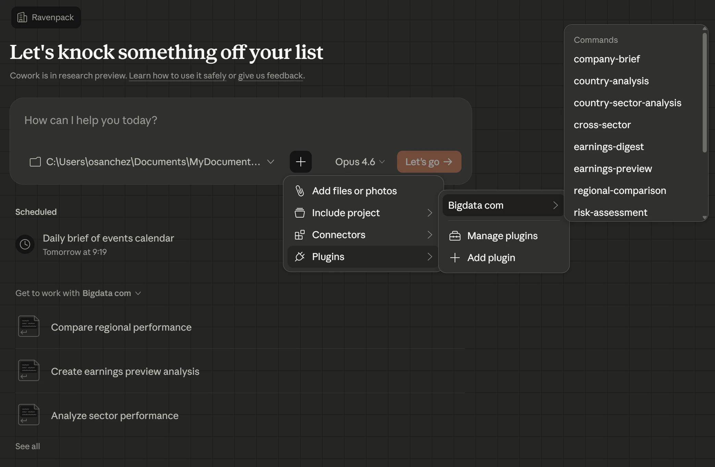Viewport: 715px width, 467px height.
Task: Collapse the Get to work with Bigdata com section
Action: [138, 293]
